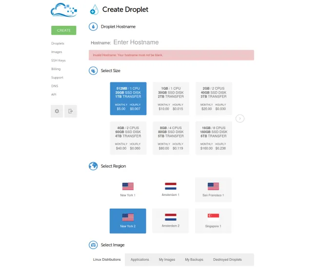Open Droplets in the sidebar

tap(58, 43)
